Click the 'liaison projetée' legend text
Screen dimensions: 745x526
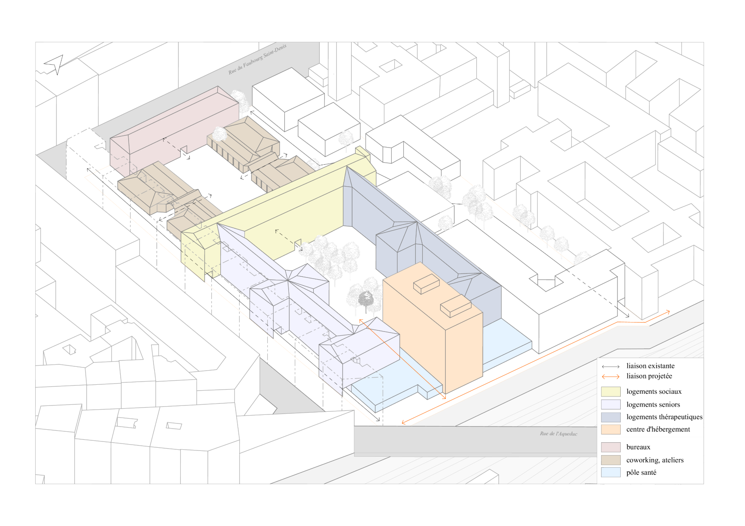[649, 376]
